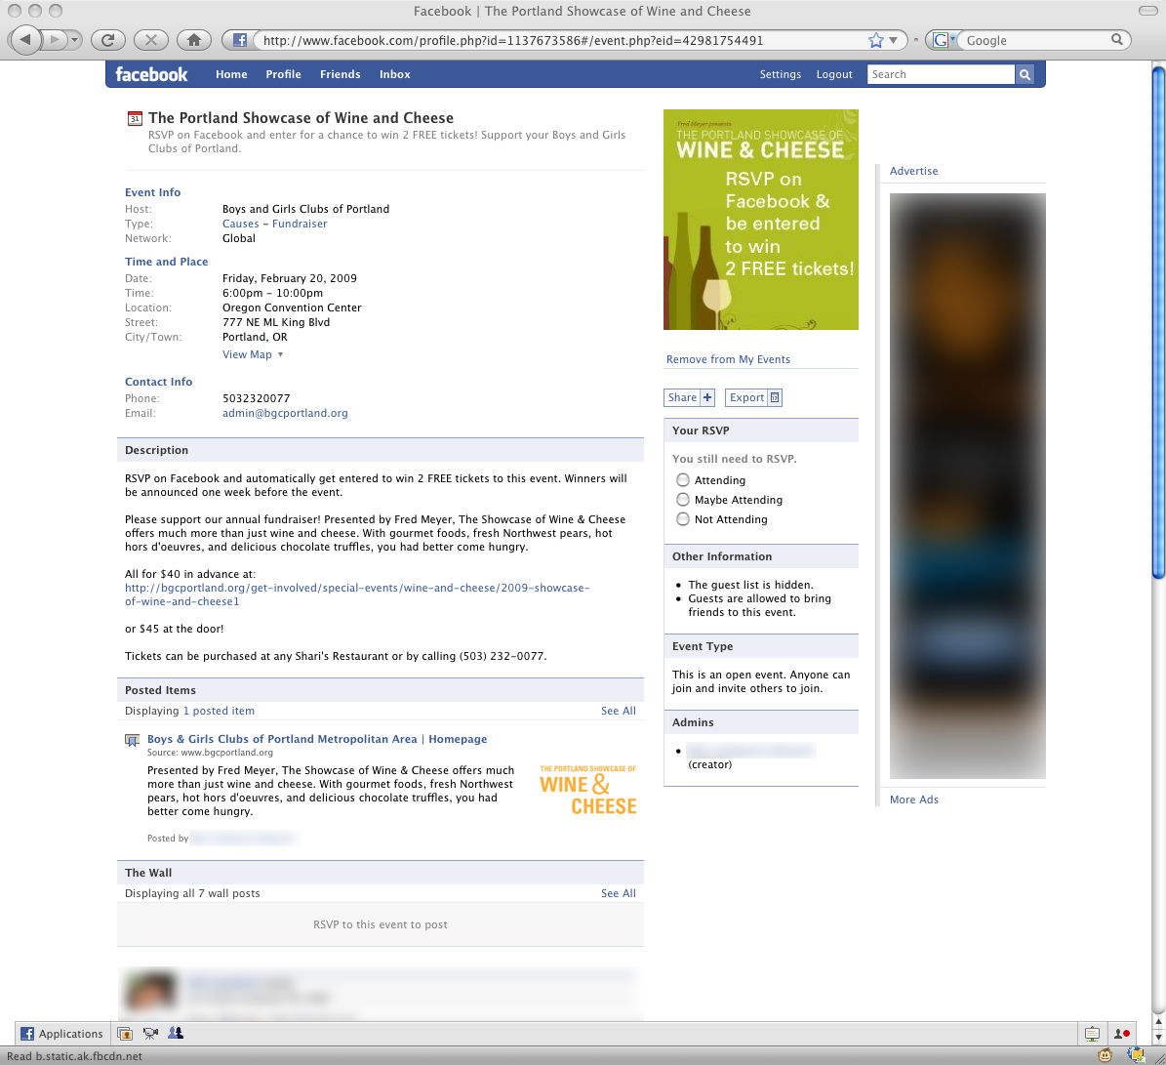Image resolution: width=1166 pixels, height=1065 pixels.
Task: Click the scrollbar down arrow
Action: click(x=1158, y=1038)
